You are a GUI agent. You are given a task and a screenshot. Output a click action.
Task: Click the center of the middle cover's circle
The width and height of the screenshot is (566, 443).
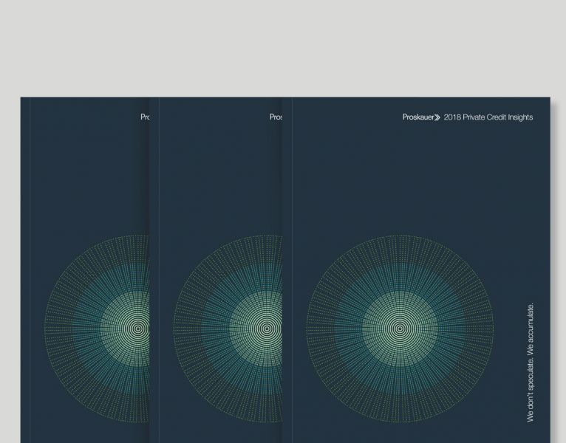click(x=267, y=329)
